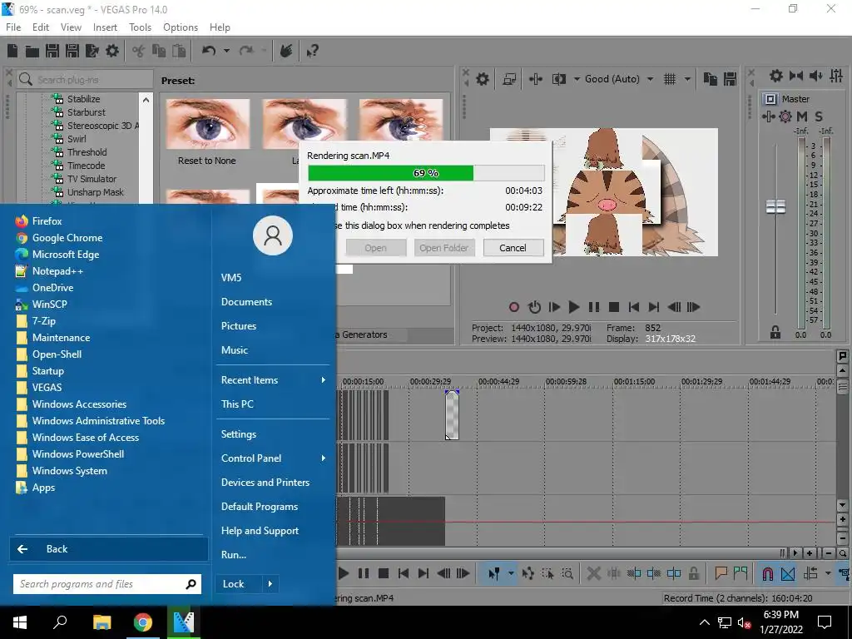Toggle the insert region flags icon
This screenshot has width=852, height=639.
(x=741, y=573)
